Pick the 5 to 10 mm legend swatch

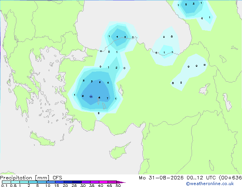(42, 182)
